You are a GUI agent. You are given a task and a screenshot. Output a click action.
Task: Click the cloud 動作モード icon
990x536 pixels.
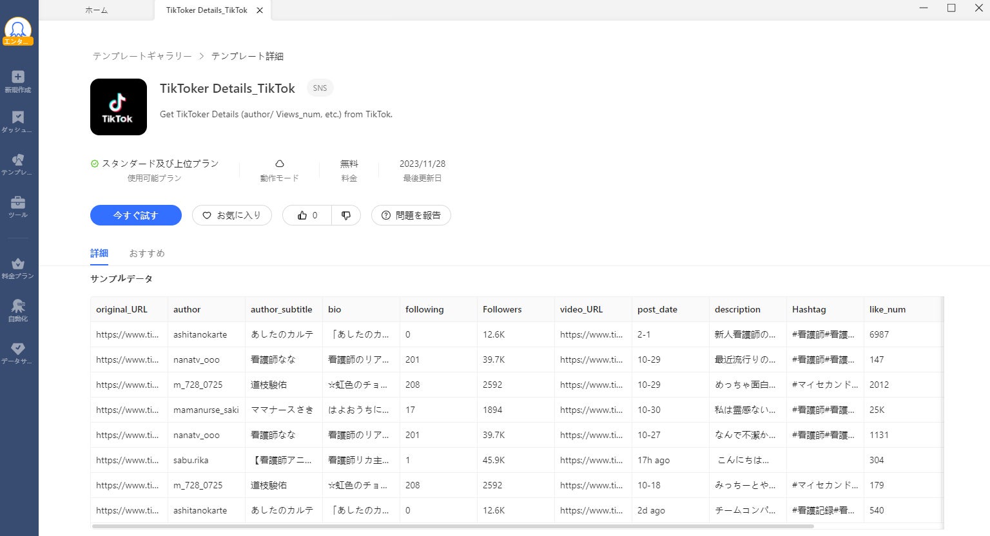pyautogui.click(x=280, y=164)
